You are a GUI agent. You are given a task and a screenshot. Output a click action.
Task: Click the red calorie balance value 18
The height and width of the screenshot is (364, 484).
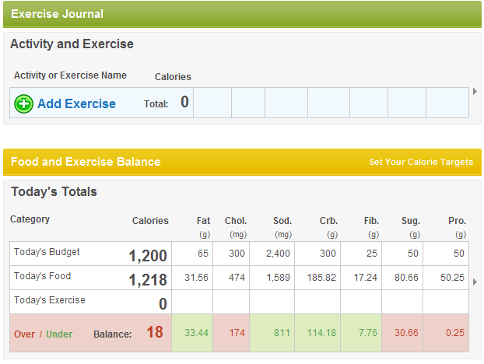(155, 333)
